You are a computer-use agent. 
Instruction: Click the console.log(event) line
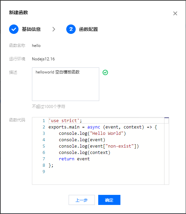click(x=82, y=140)
